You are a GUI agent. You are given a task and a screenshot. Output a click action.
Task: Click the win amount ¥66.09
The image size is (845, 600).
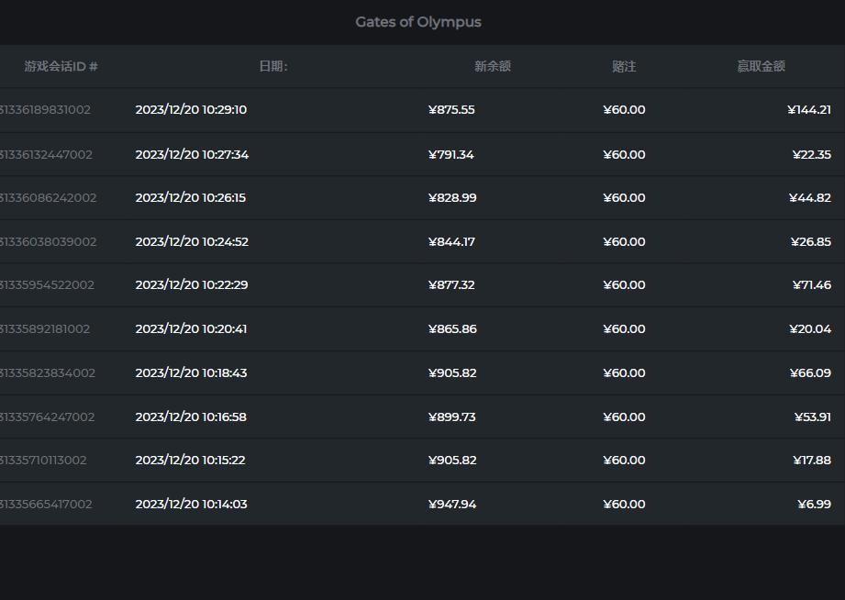click(x=810, y=373)
